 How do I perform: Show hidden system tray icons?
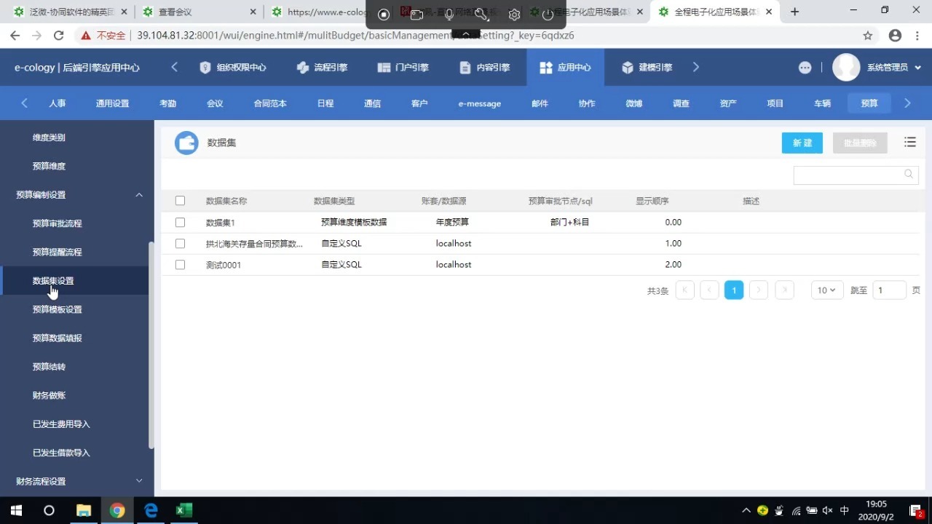[746, 511]
